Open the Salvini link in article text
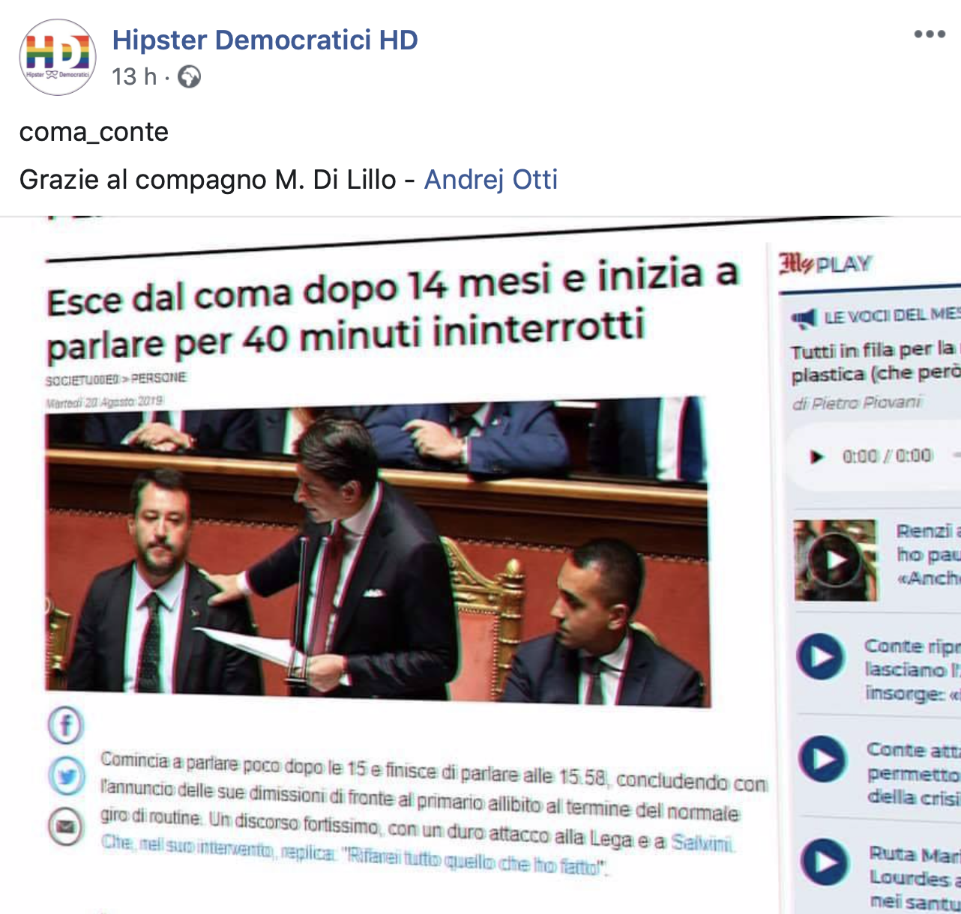 pos(702,842)
